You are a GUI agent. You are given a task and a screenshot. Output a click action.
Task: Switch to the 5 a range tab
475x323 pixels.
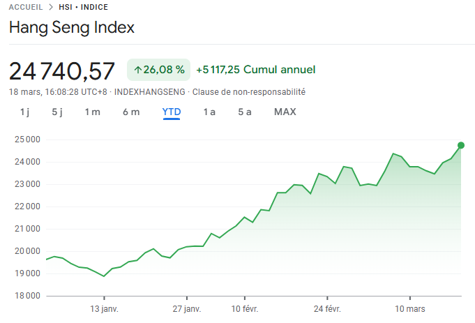pyautogui.click(x=244, y=112)
